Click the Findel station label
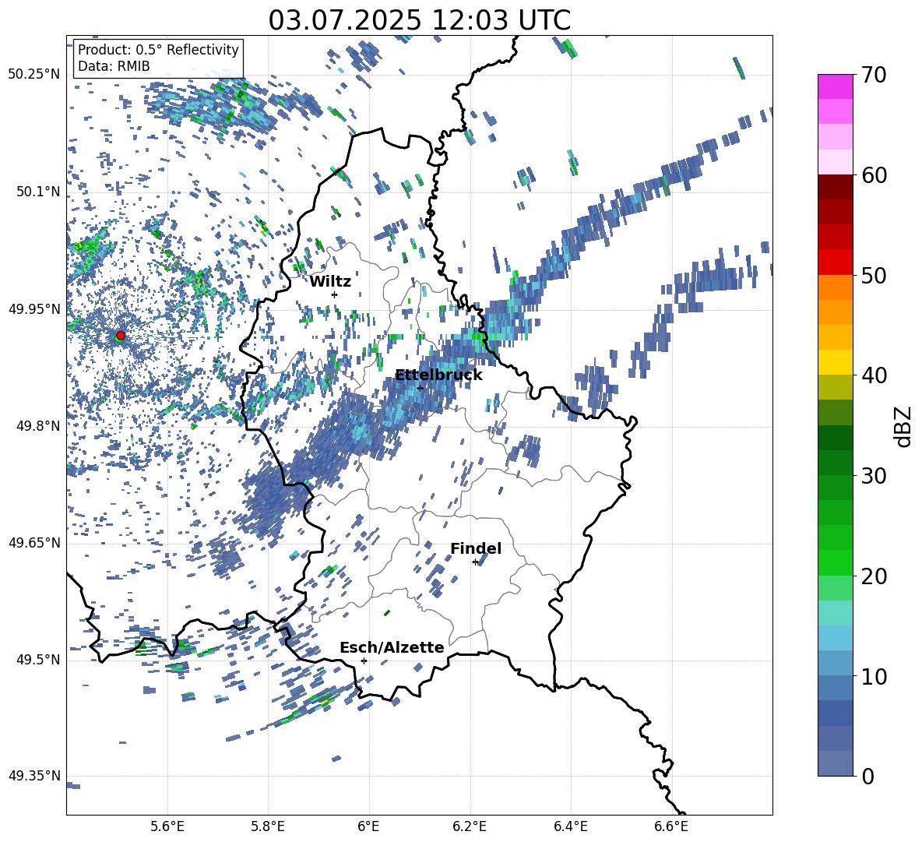 click(476, 548)
